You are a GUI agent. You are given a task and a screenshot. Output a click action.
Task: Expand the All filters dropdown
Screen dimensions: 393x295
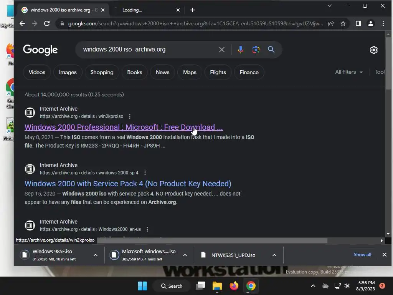point(349,72)
